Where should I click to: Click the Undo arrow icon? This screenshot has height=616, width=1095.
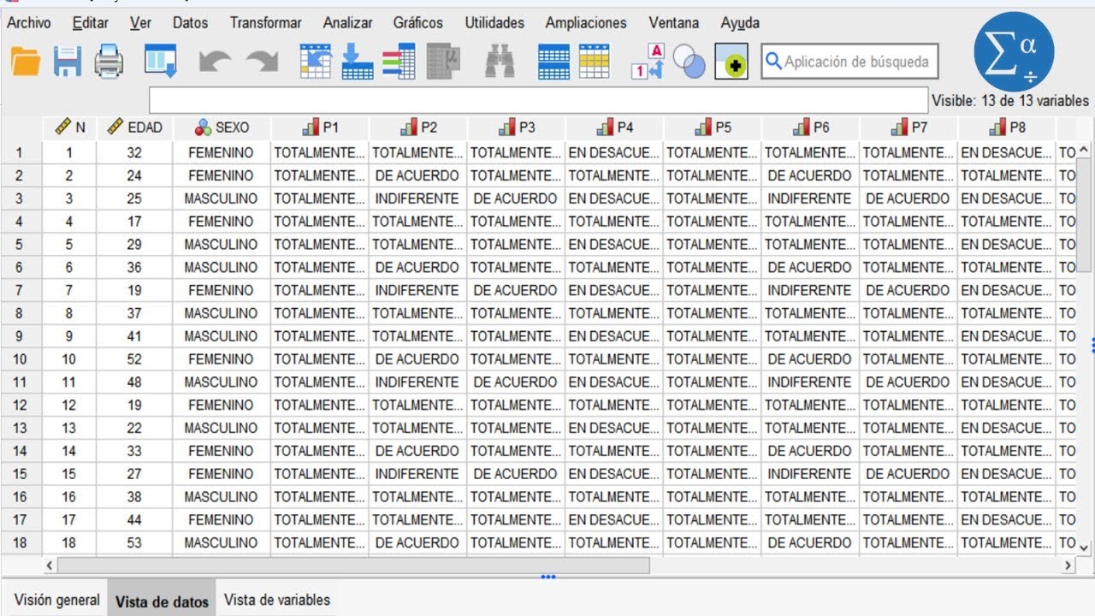coord(215,62)
